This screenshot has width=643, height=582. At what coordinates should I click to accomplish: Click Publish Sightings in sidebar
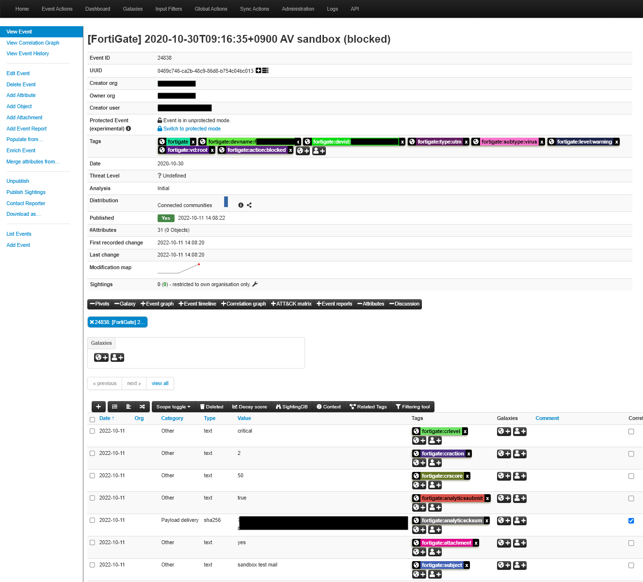tap(26, 192)
